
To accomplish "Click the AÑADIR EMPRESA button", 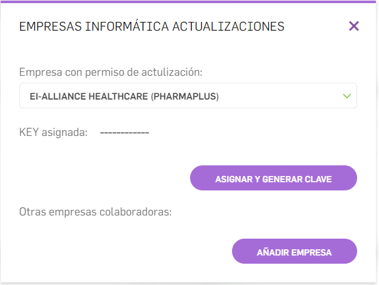I will (294, 252).
